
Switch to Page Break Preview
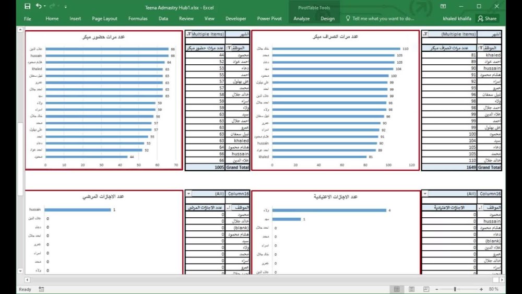pos(426,289)
